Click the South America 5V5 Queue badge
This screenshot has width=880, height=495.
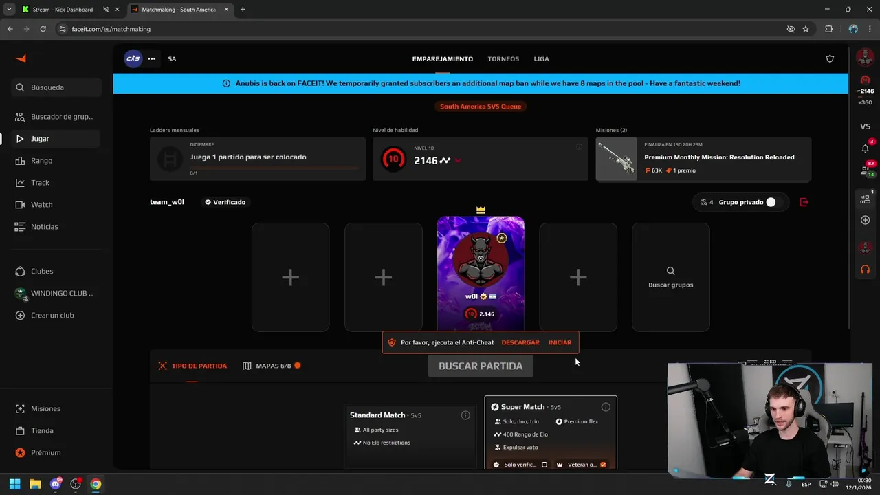481,107
